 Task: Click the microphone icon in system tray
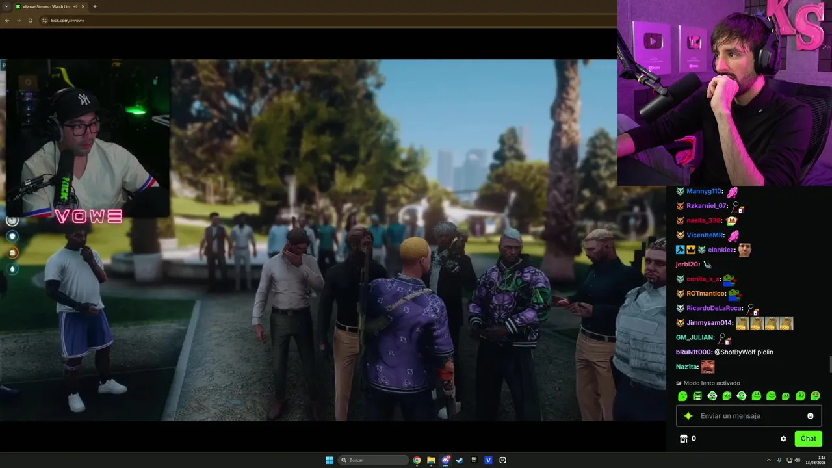[779, 460]
